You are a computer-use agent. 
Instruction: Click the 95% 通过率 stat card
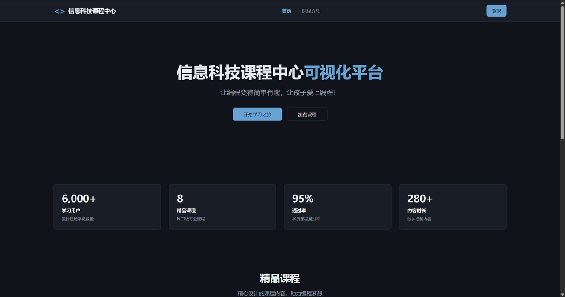click(337, 207)
